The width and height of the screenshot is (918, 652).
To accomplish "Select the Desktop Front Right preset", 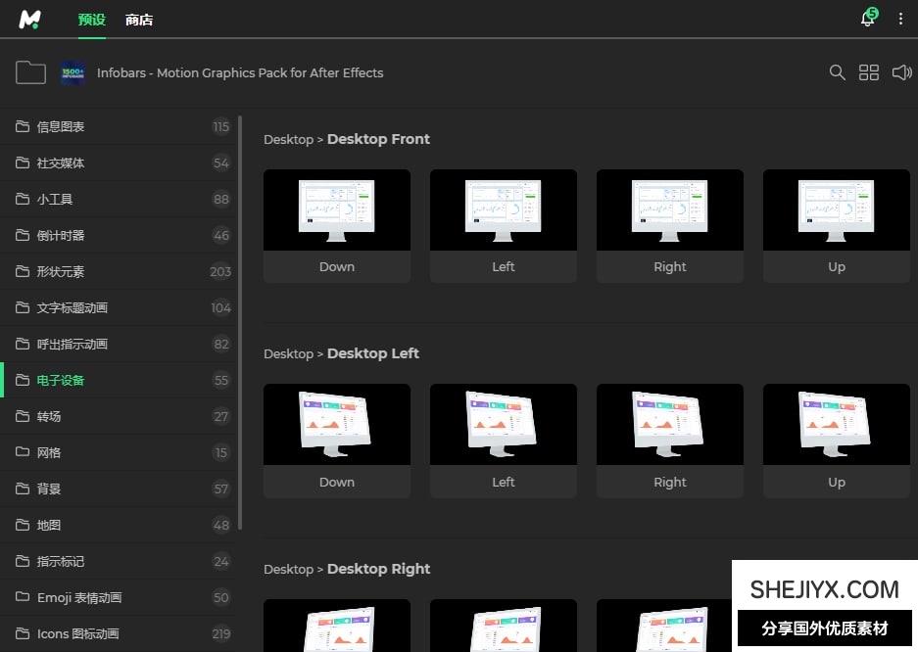I will pos(670,210).
